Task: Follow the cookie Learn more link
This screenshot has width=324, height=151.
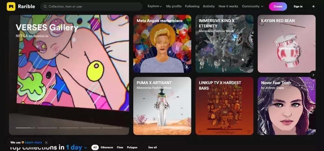Action: click(34, 143)
